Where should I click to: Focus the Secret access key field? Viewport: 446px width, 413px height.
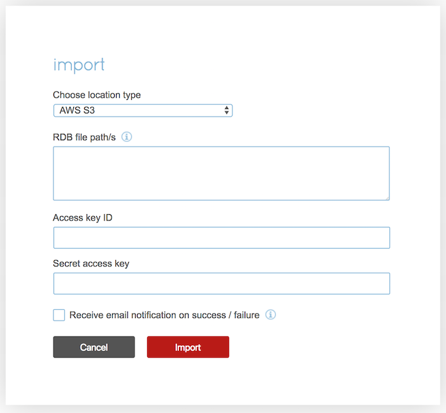pyautogui.click(x=221, y=284)
